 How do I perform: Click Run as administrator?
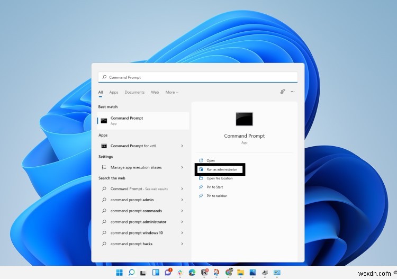click(222, 169)
